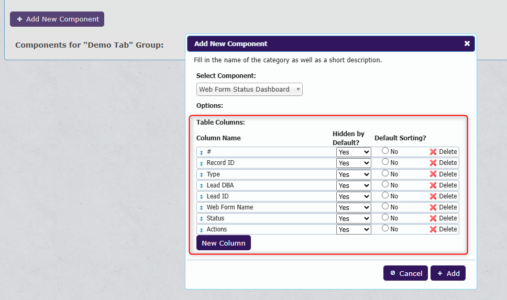Select default sorting radio for Record ID
The width and height of the screenshot is (507, 300).
[x=385, y=162]
